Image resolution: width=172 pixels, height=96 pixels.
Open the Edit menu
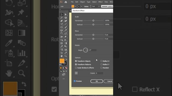tap(77, 2)
